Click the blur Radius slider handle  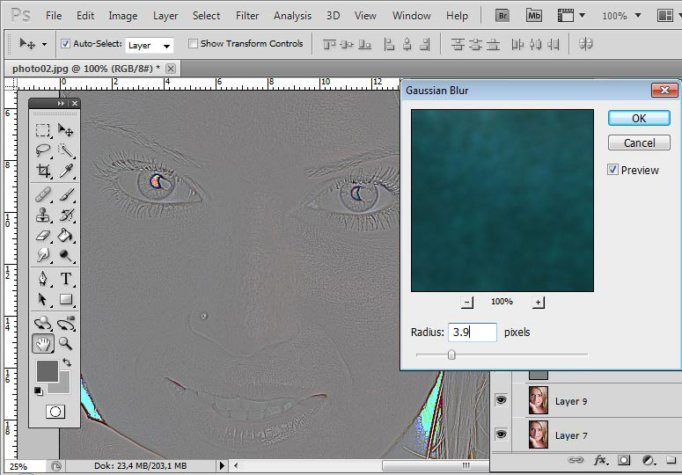coord(451,354)
